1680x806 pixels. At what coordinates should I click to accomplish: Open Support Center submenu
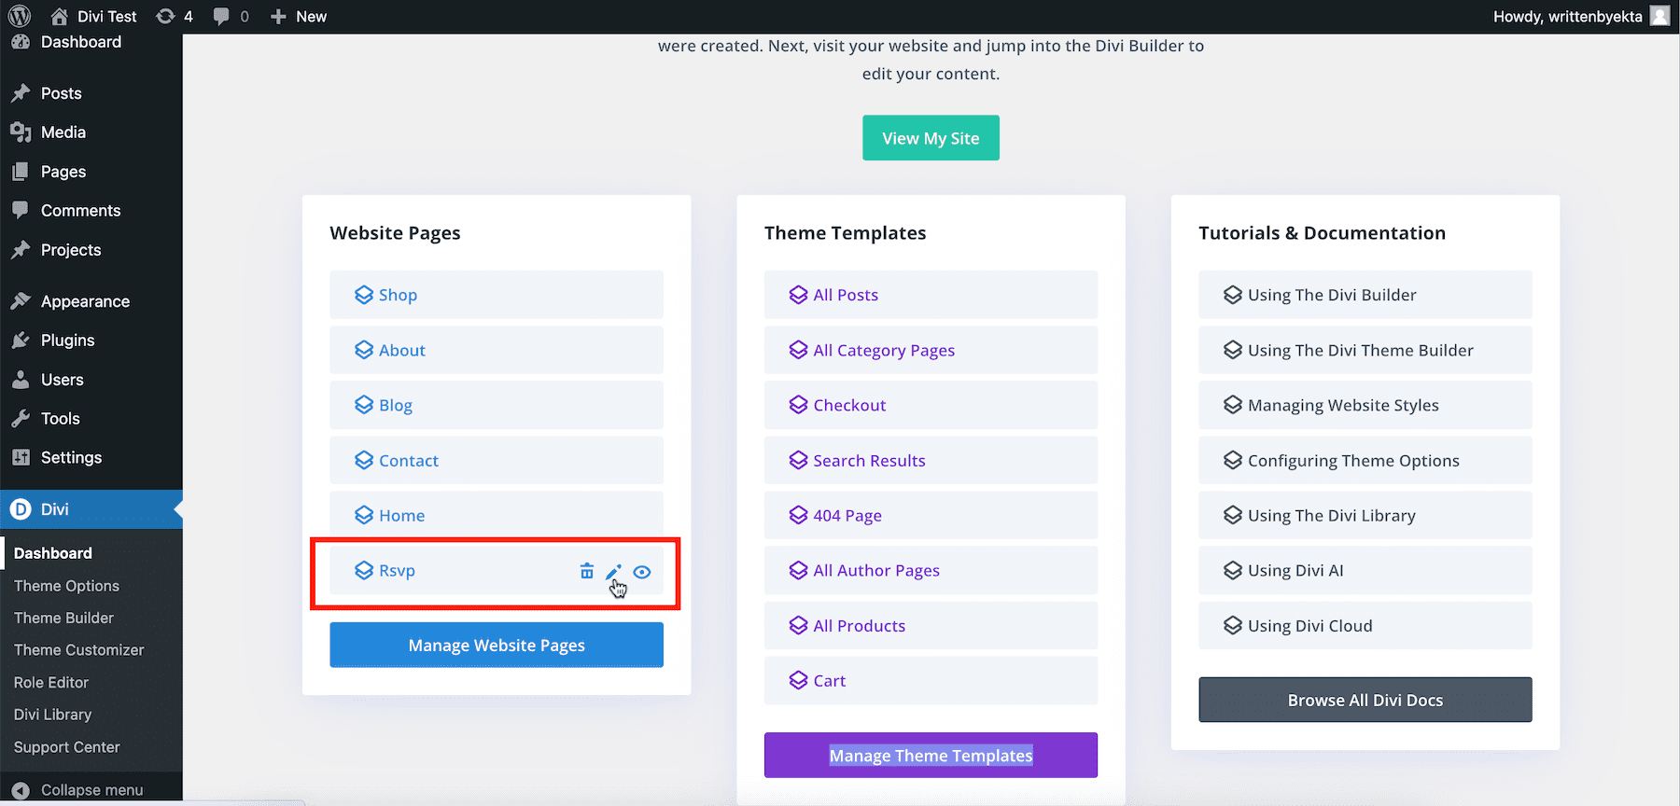[66, 747]
